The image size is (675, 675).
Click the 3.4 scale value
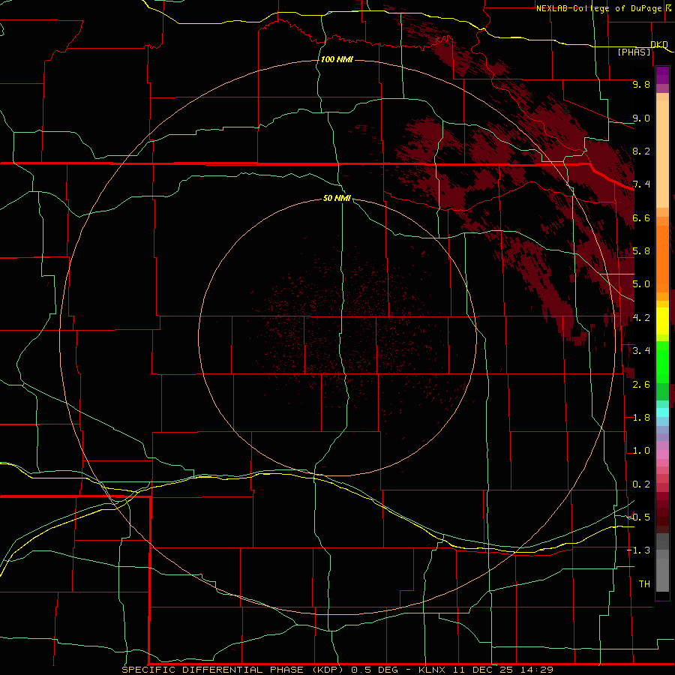tap(641, 351)
